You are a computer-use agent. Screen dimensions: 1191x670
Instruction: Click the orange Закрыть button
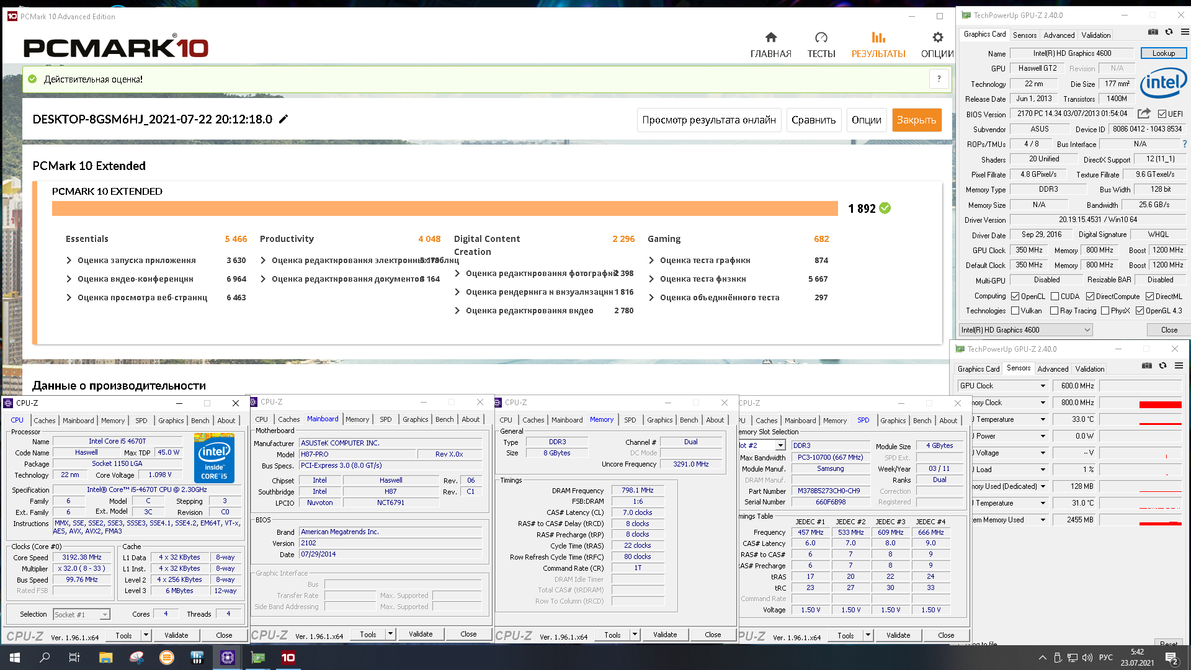[x=916, y=120]
